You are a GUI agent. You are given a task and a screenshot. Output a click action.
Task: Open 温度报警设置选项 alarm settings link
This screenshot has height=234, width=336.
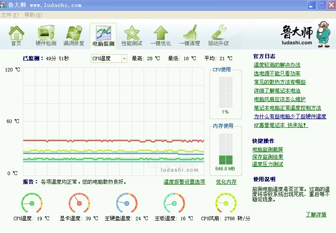(x=184, y=182)
